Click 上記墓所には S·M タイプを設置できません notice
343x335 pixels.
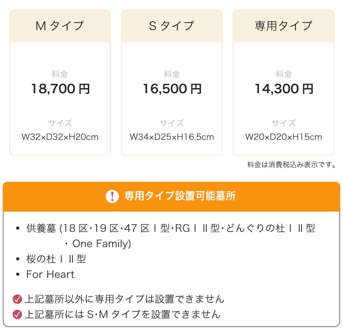point(123,315)
